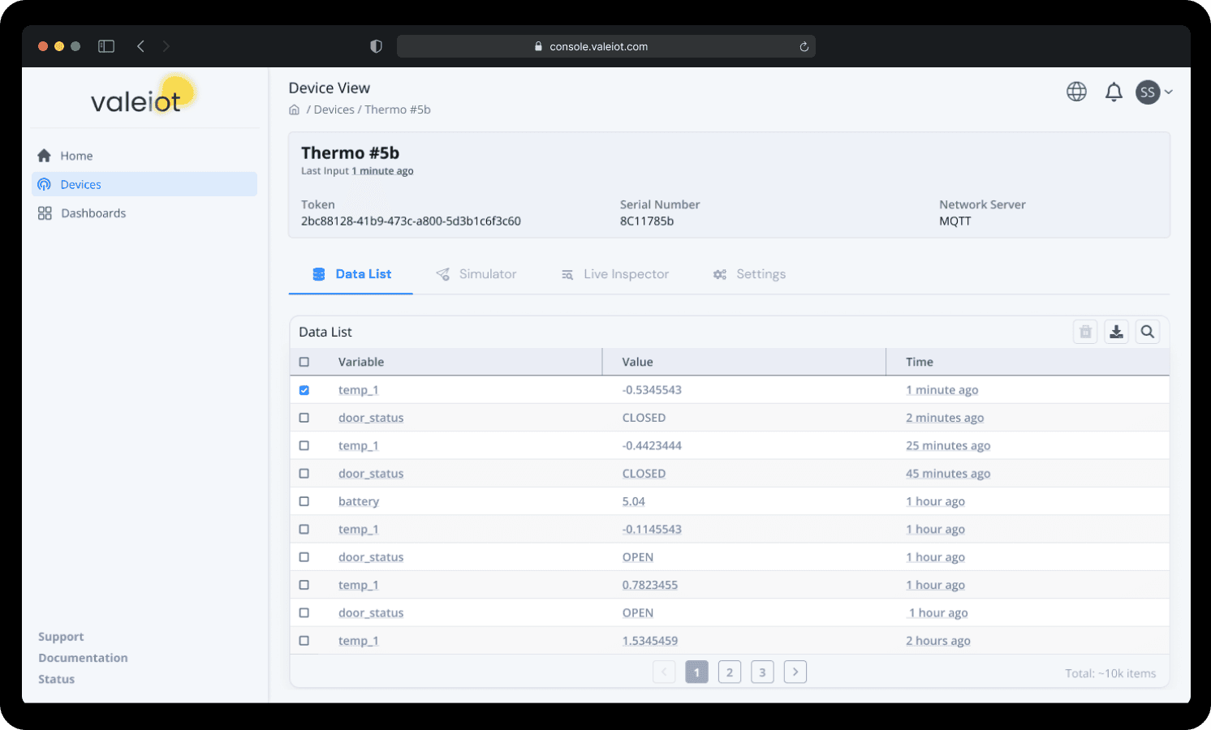1211x730 pixels.
Task: Click the Value column header
Action: 637,362
